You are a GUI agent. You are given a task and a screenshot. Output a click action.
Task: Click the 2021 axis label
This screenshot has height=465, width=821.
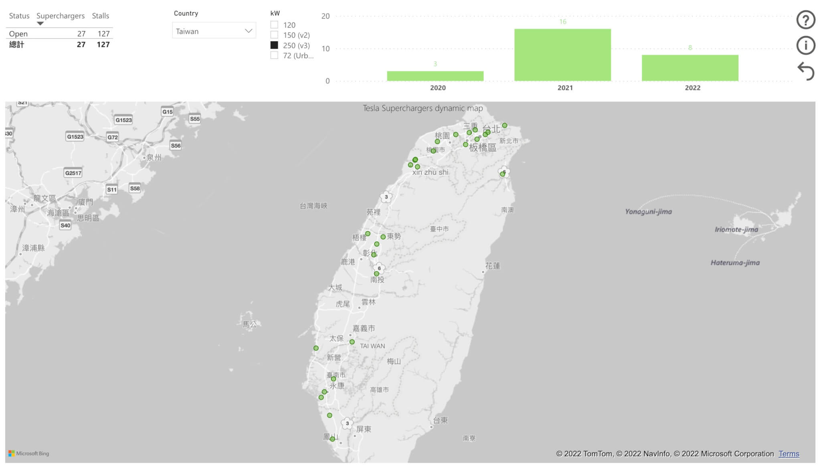click(x=565, y=88)
